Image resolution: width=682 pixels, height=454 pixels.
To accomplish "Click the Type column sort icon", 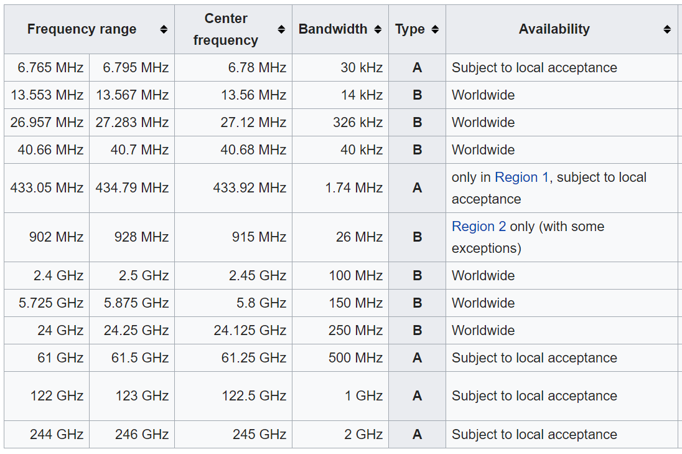I will (x=435, y=29).
